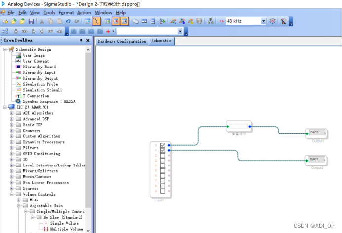Viewport: 342px width, 233px height.
Task: Open the Action menu
Action: 84,13
